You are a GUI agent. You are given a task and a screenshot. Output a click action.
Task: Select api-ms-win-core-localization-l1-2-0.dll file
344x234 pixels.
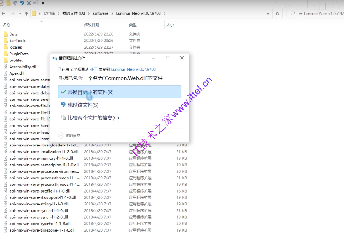pyautogui.click(x=44, y=151)
